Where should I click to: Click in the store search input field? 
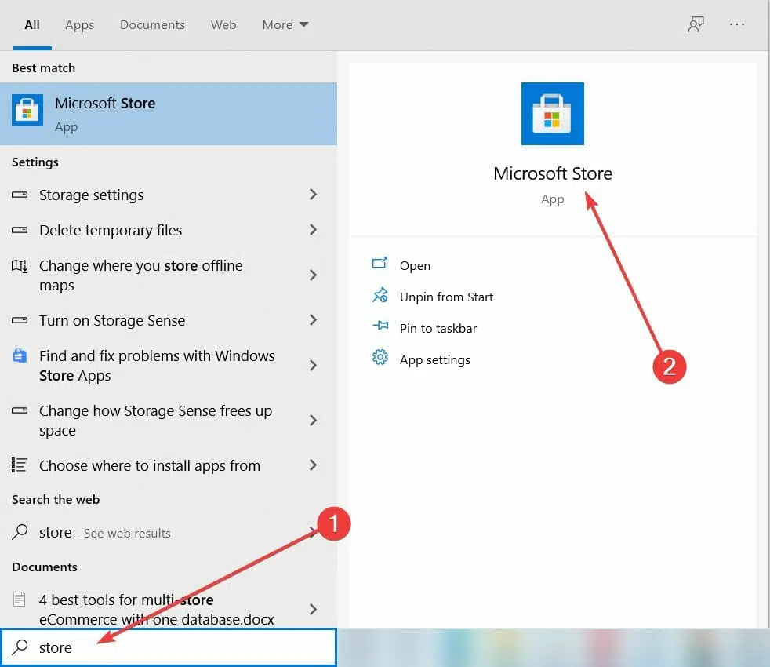pyautogui.click(x=169, y=647)
